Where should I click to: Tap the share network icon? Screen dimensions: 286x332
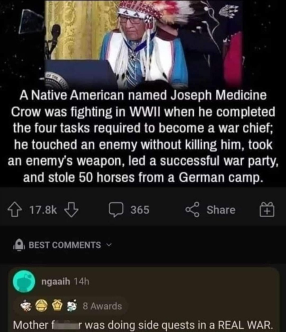click(192, 210)
